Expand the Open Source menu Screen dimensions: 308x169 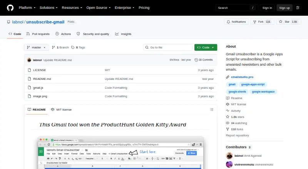(x=99, y=8)
